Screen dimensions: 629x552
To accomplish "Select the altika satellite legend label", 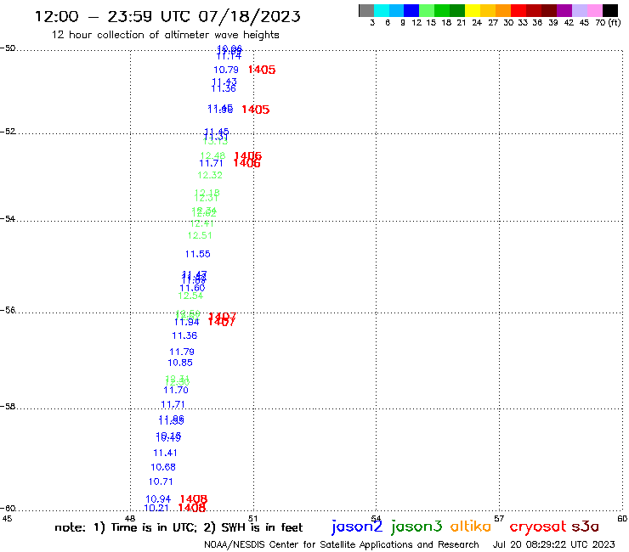I will [470, 527].
